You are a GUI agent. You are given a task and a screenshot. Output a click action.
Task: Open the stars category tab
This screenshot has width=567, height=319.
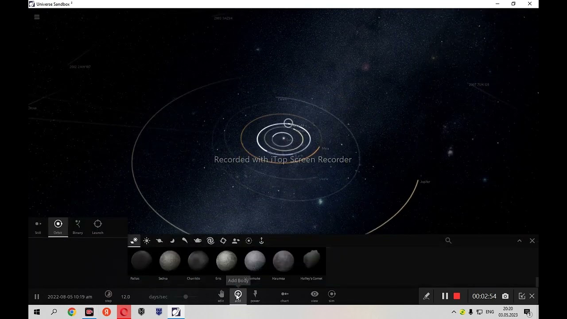point(147,241)
